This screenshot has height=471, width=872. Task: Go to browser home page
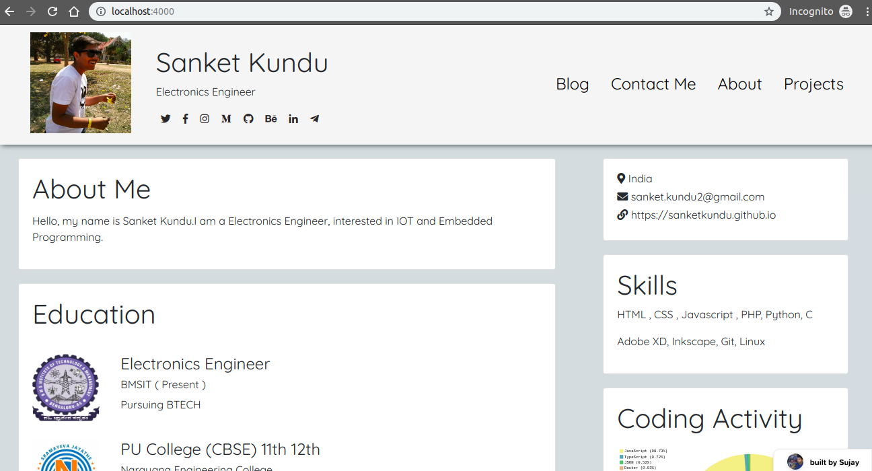[74, 11]
